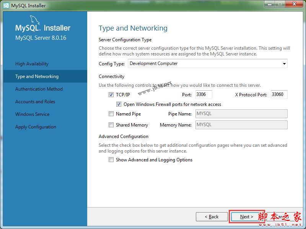Disable Open Windows Firewall ports for network access
The image size is (306, 229).
119,104
